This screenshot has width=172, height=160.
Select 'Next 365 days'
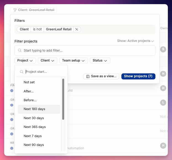click(39, 127)
